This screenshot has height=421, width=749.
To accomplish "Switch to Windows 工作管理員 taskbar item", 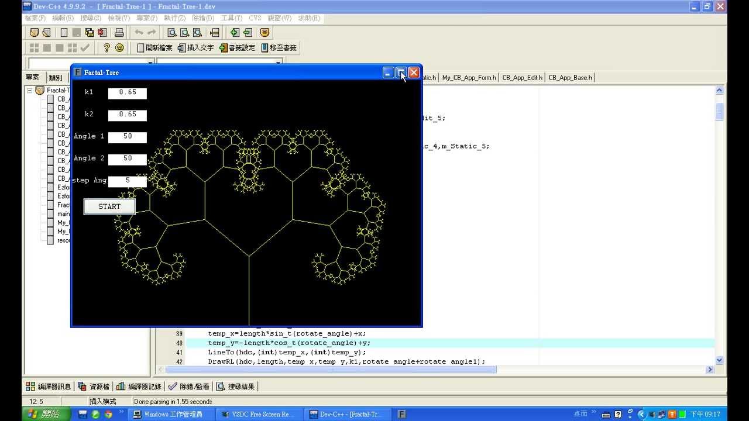I will click(173, 414).
